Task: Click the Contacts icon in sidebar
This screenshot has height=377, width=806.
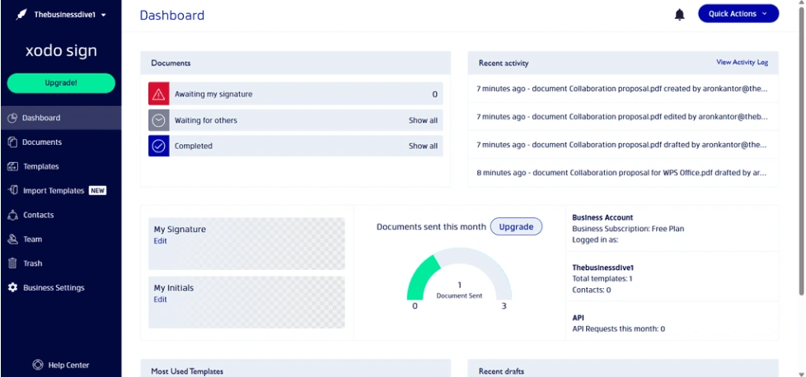Action: (13, 215)
